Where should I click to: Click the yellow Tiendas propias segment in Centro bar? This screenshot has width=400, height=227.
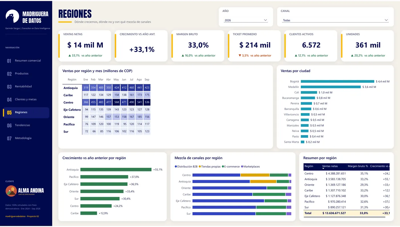tap(255, 175)
